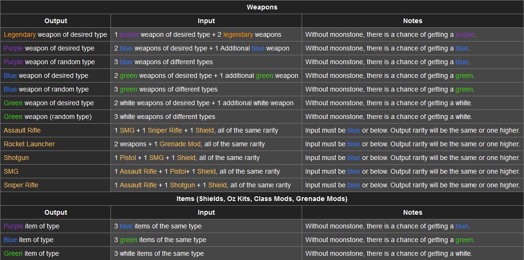Select the Items Output column header
Viewport: 524px width, 260px height.
tap(56, 212)
